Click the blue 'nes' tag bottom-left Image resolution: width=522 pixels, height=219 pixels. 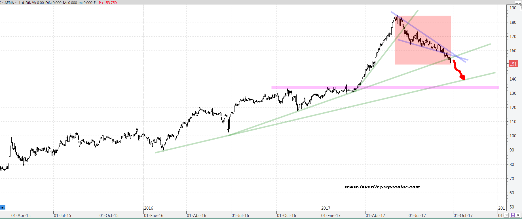click(3, 207)
